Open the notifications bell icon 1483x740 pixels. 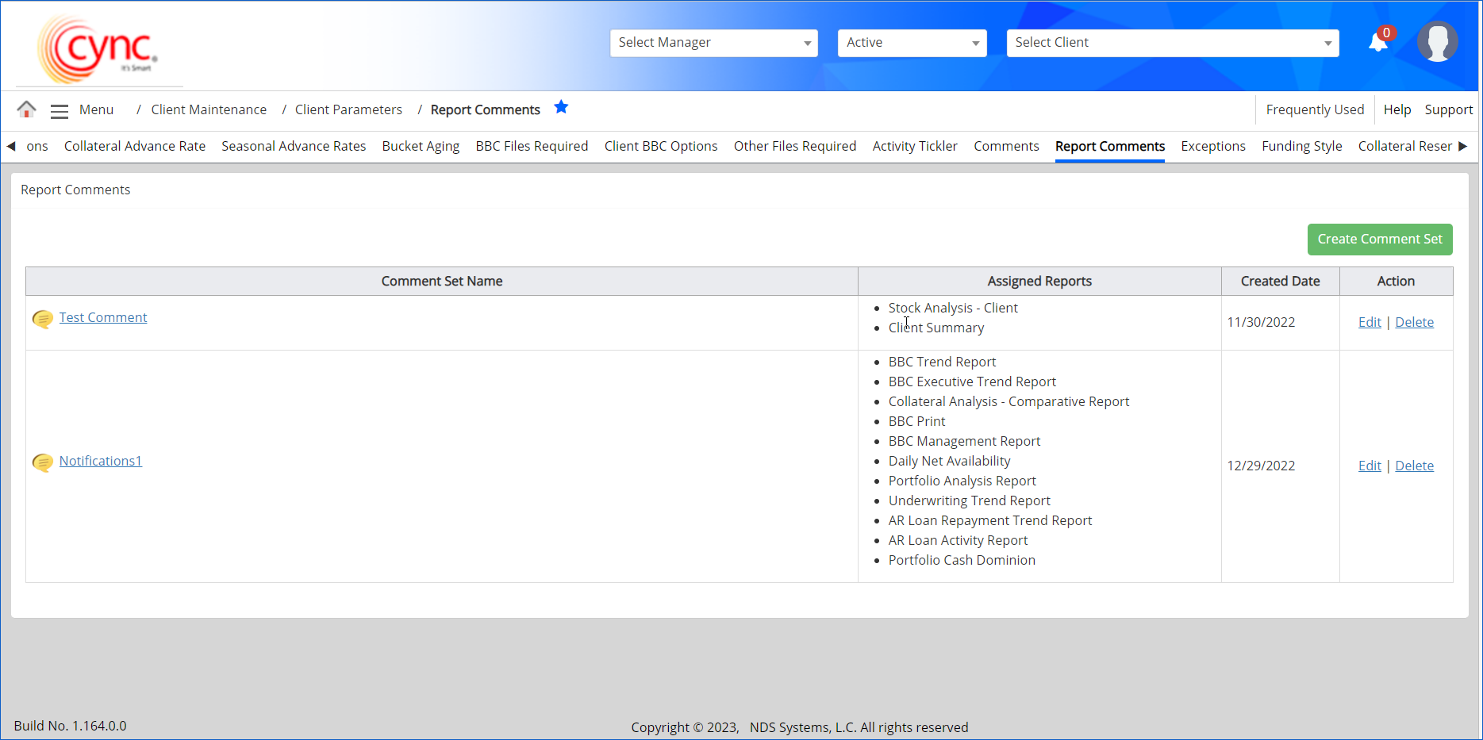[1378, 43]
